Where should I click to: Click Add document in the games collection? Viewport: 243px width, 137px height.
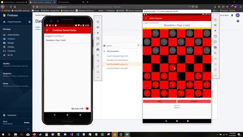point(111,51)
